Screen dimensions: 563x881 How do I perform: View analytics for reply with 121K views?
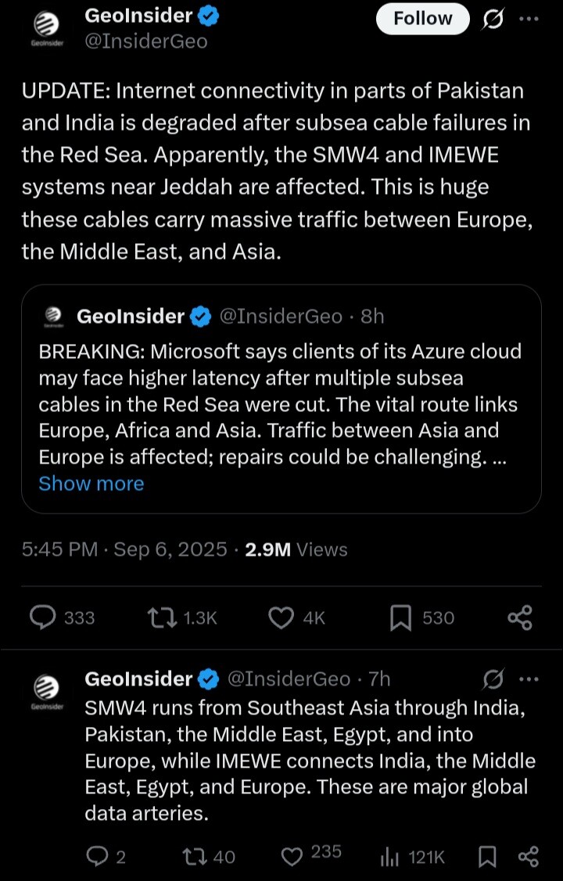(x=389, y=858)
